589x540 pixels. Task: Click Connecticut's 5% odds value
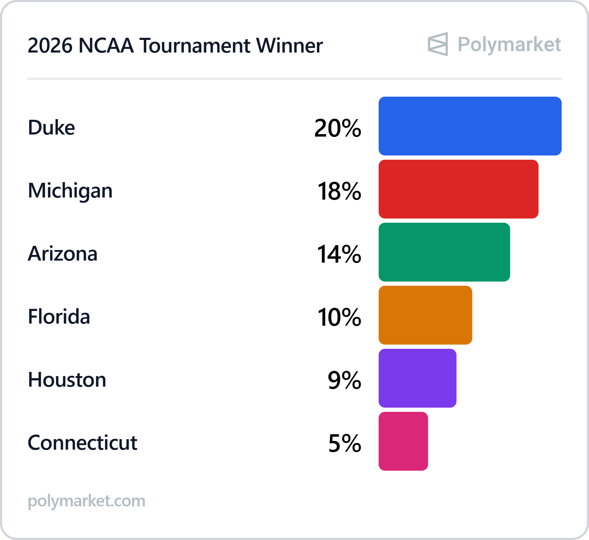pyautogui.click(x=345, y=443)
